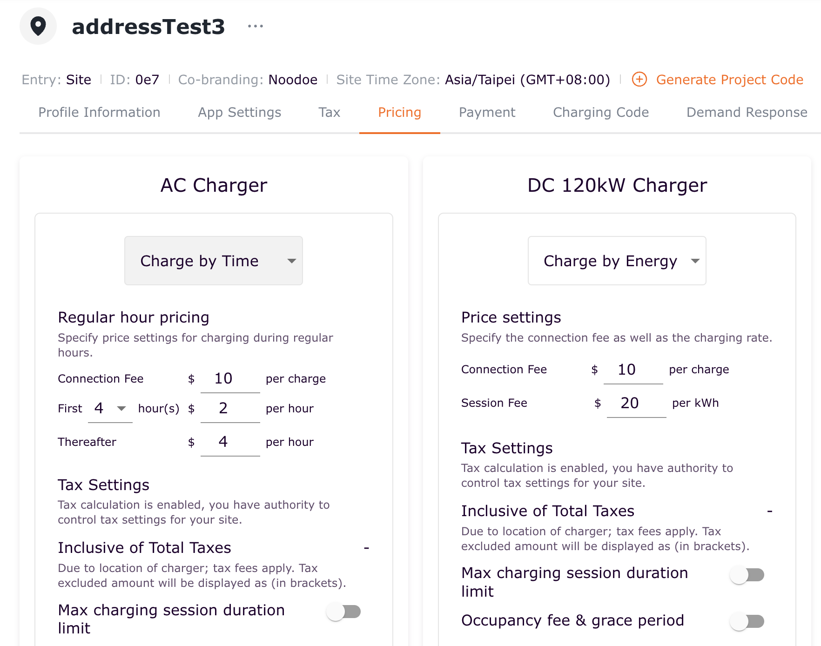The image size is (821, 646).
Task: Select the Tax tab
Action: 329,113
